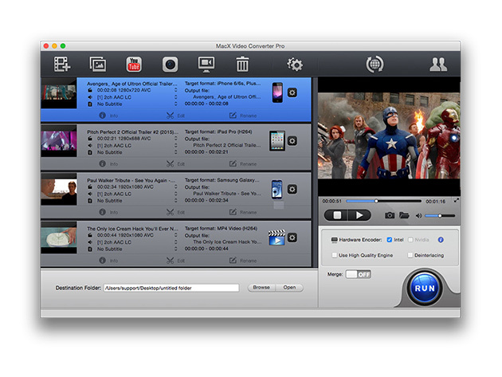Expand audio track selector in Avengers row

[x=176, y=97]
